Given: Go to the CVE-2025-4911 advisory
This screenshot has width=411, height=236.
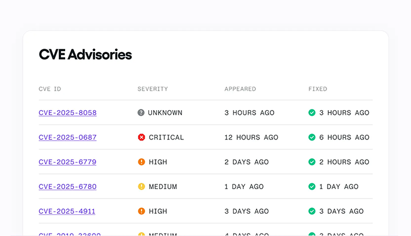Looking at the screenshot, I should 68,211.
